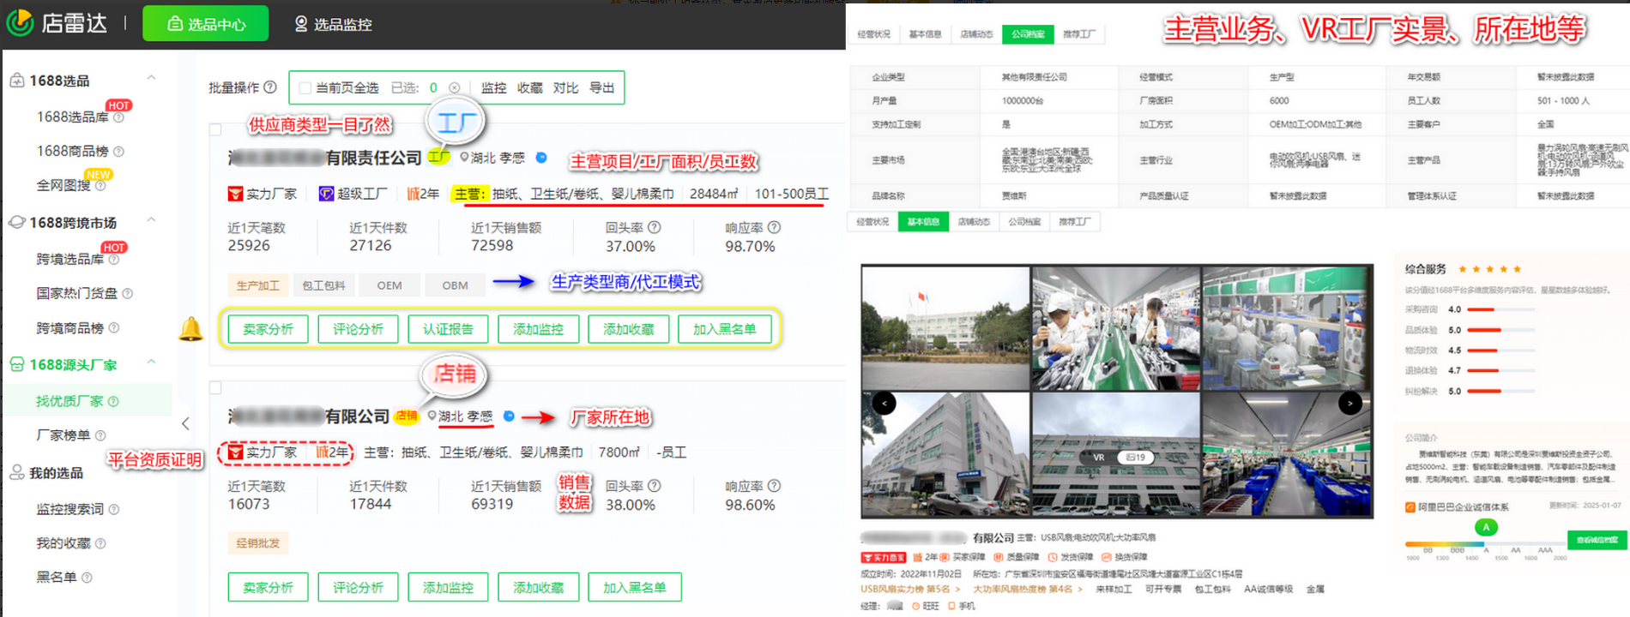Switch to the 选品监控 top tab
The image size is (1630, 617).
click(x=333, y=24)
